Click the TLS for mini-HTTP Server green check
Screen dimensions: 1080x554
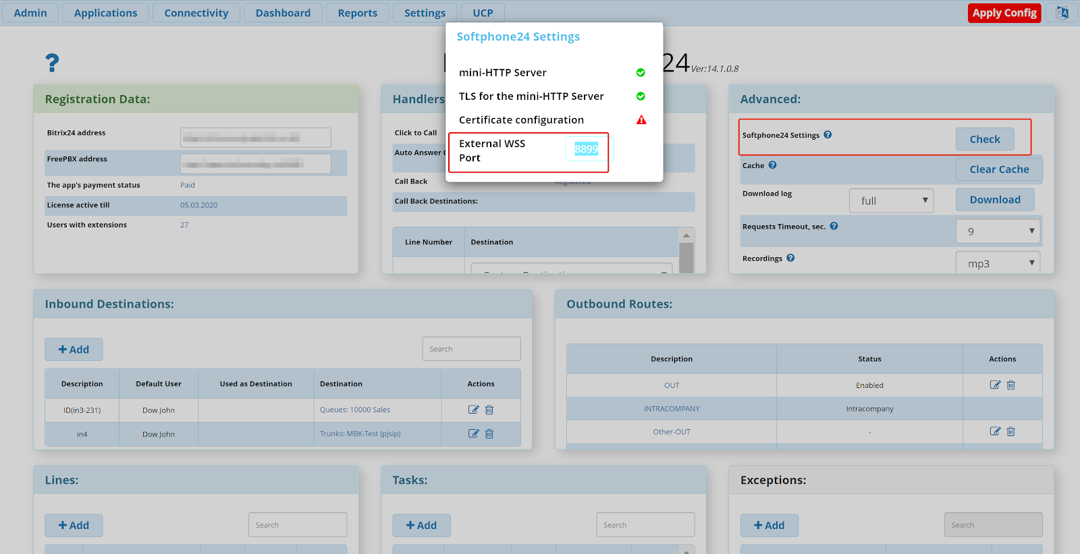click(x=641, y=96)
